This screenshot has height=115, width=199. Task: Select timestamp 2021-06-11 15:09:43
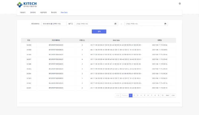pos(160,59)
